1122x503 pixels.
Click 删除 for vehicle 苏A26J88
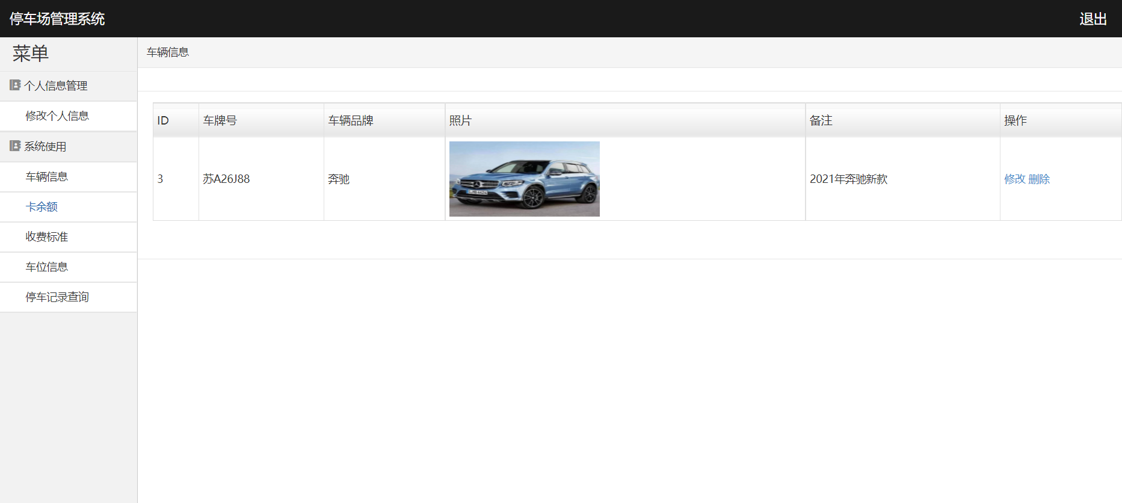pyautogui.click(x=1039, y=179)
